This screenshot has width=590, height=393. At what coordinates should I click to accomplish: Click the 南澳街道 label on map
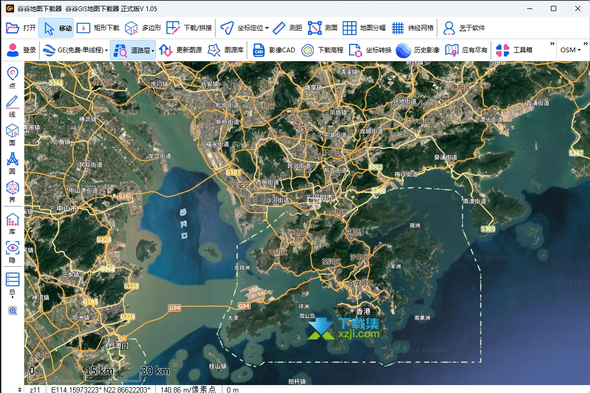click(x=474, y=201)
